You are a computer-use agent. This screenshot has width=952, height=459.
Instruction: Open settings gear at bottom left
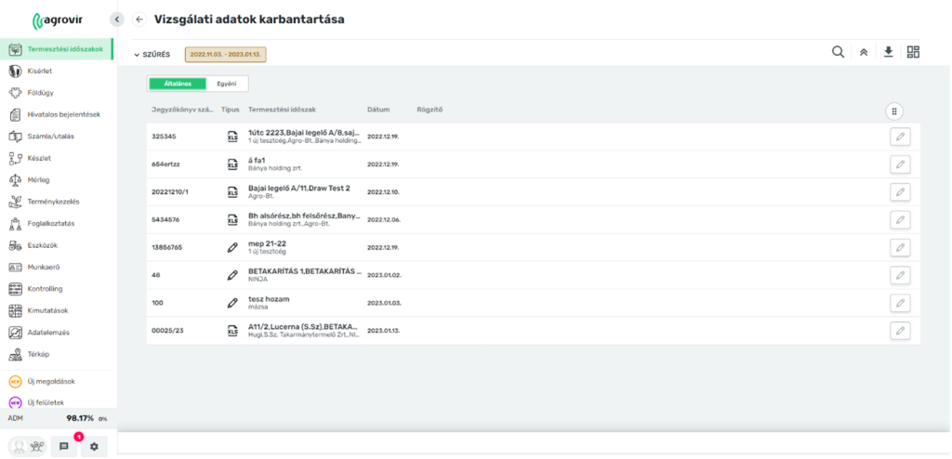click(x=93, y=446)
